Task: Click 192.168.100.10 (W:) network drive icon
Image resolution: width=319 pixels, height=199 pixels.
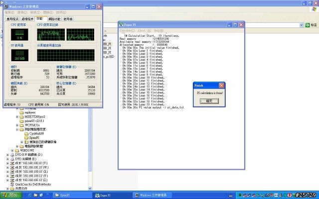Action: click(x=12, y=167)
